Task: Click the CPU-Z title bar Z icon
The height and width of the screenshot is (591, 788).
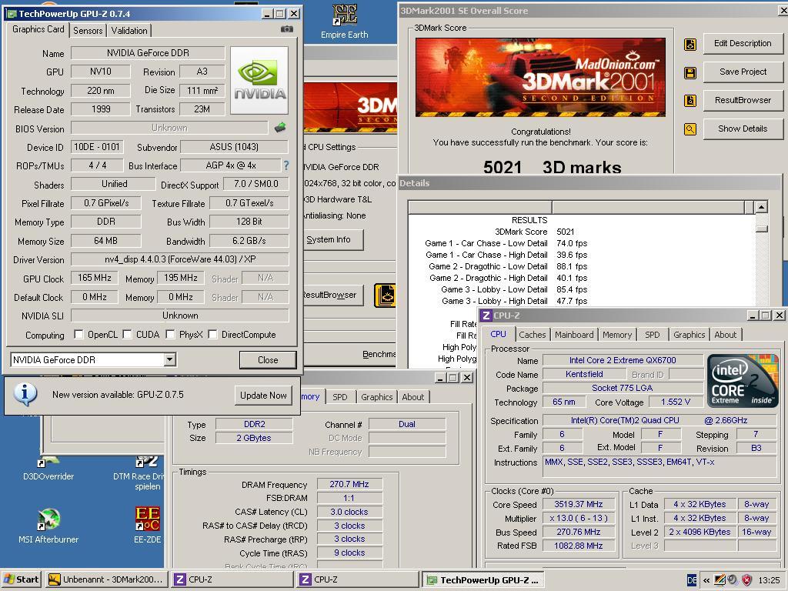Action: (x=486, y=315)
